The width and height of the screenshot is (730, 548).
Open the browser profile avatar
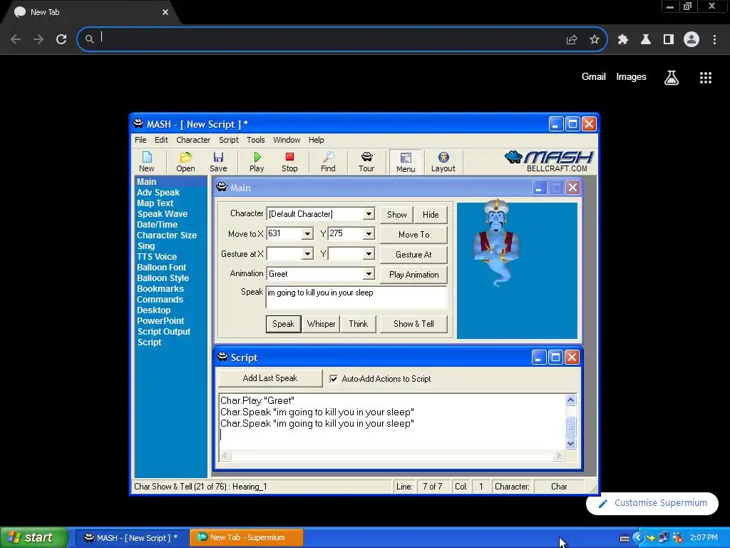[x=692, y=39]
